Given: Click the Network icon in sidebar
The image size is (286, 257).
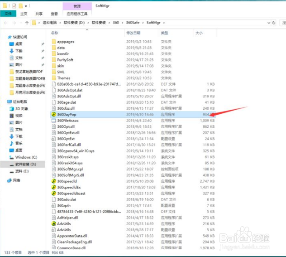Looking at the screenshot, I should pos(9,180).
